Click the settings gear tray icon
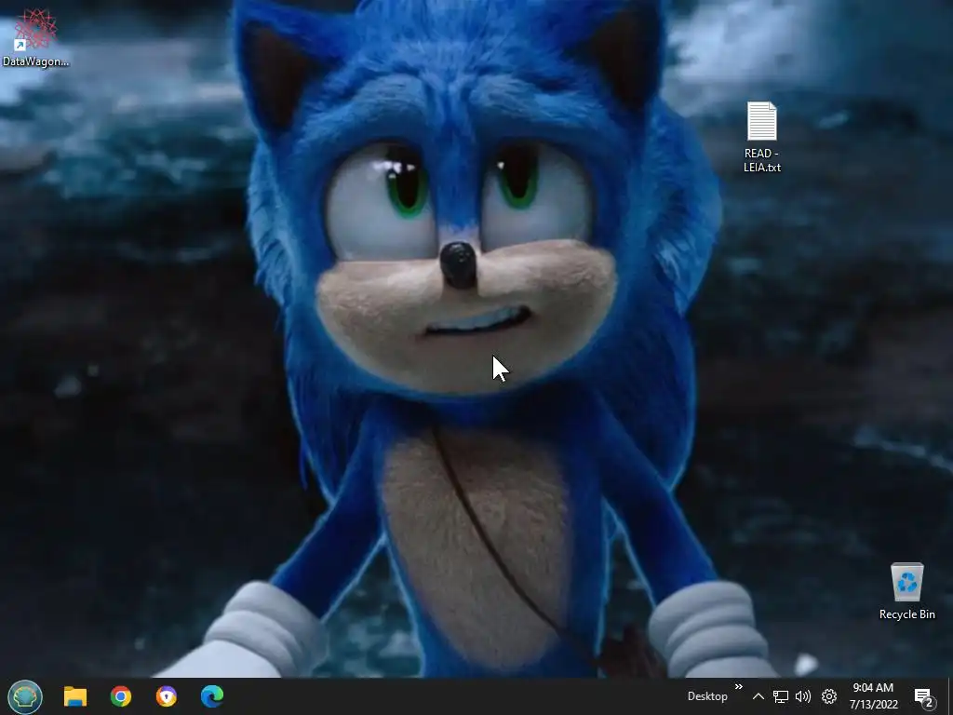 (829, 696)
